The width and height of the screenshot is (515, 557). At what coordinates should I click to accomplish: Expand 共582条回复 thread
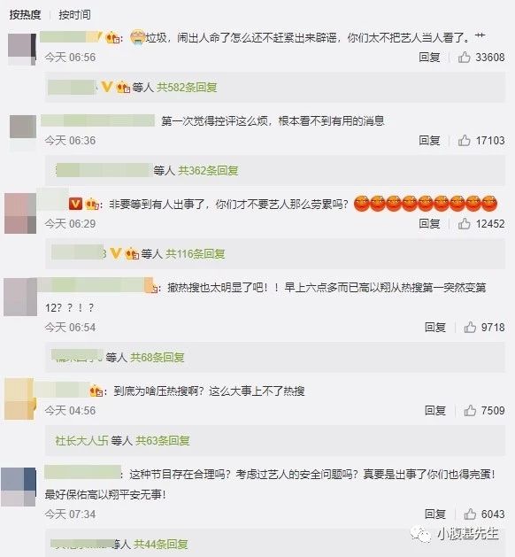pos(187,88)
